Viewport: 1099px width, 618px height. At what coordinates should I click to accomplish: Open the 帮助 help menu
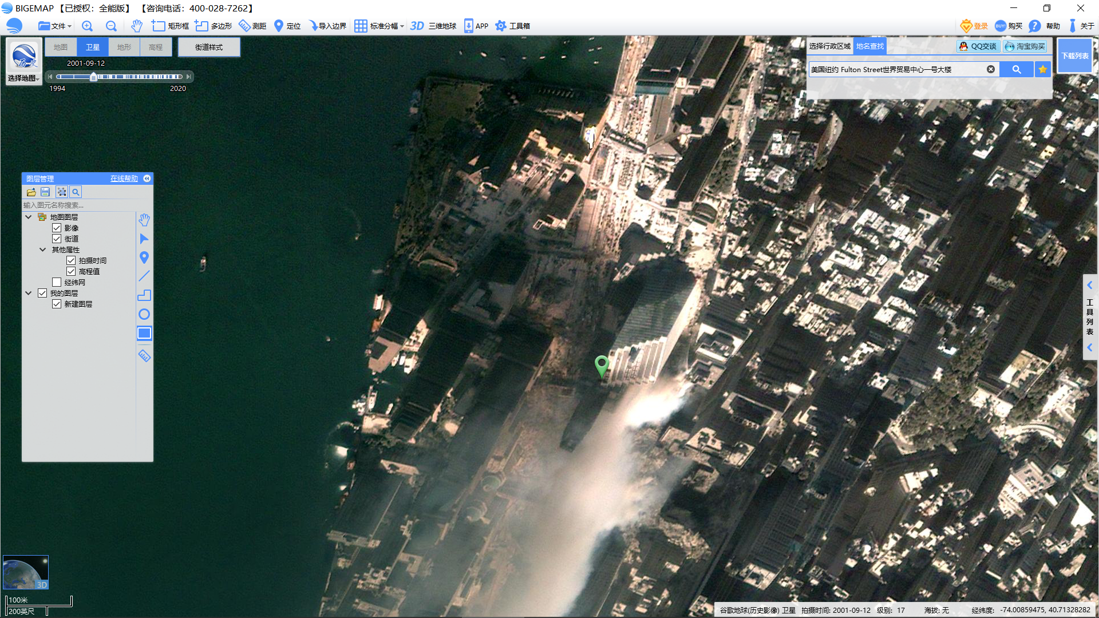[1044, 26]
